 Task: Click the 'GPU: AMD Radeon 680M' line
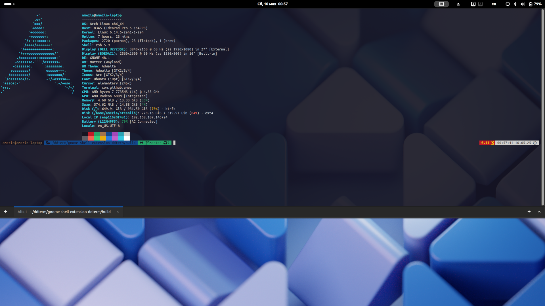coord(115,96)
